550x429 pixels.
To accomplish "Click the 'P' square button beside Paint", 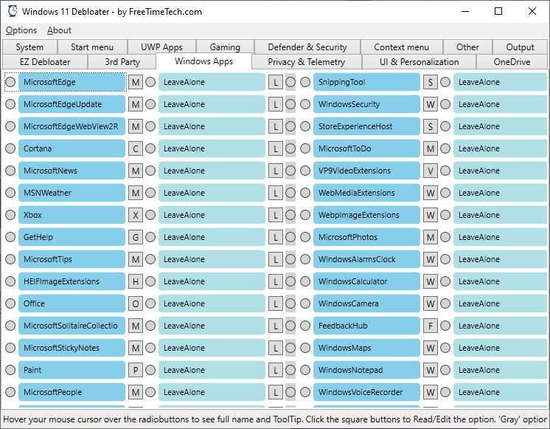I will (136, 370).
